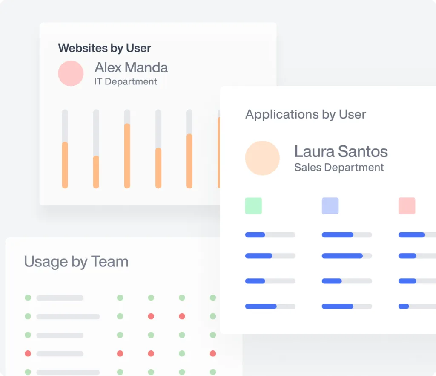Click the 'Applications by User' heading
This screenshot has width=436, height=376.
pyautogui.click(x=306, y=114)
